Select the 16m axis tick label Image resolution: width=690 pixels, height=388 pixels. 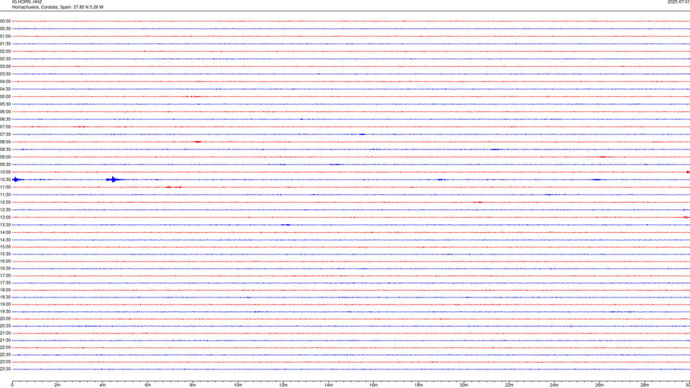tap(374, 385)
